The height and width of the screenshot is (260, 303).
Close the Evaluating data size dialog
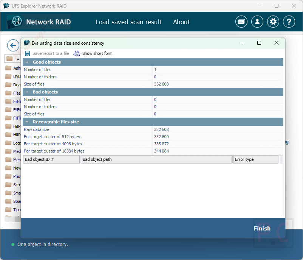(x=276, y=43)
